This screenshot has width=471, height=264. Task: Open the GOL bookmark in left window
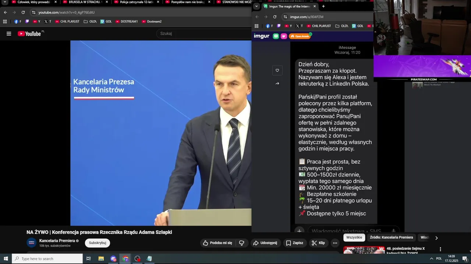106,22
